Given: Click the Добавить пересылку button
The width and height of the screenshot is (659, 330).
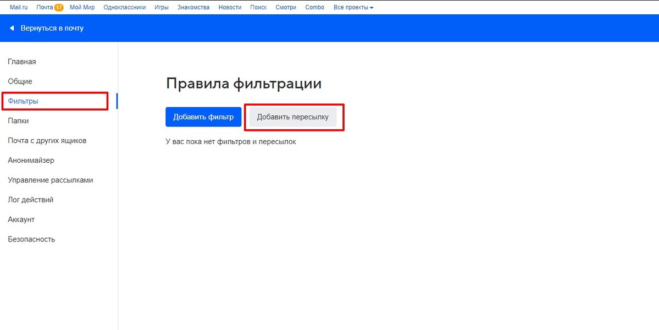Looking at the screenshot, I should (293, 117).
